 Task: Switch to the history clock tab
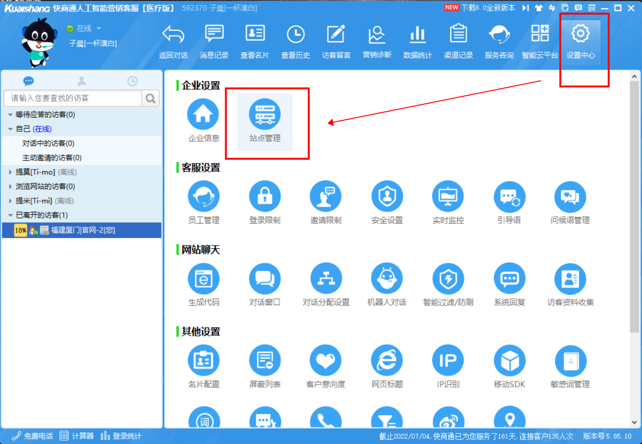tap(132, 81)
